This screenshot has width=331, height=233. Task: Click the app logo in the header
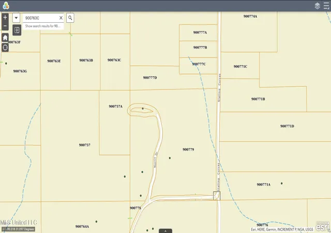pos(6,6)
